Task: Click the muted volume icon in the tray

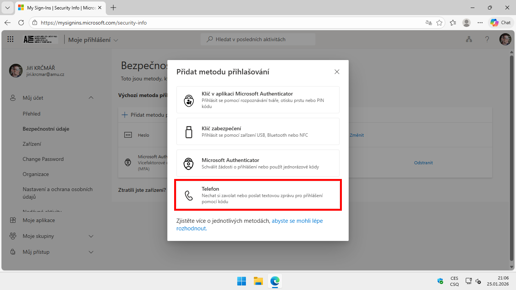Action: coord(478,281)
